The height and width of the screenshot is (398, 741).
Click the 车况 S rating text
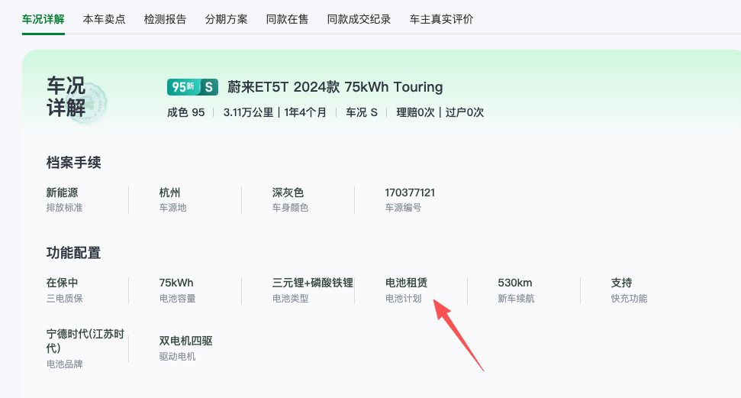click(362, 112)
